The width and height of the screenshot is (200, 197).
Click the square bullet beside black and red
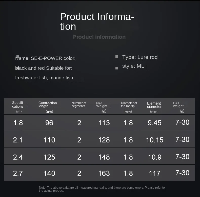coord(18,68)
